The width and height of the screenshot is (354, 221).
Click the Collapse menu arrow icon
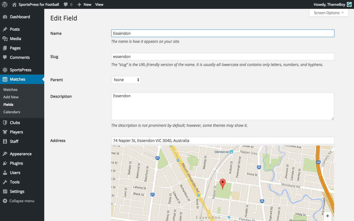tap(5, 201)
